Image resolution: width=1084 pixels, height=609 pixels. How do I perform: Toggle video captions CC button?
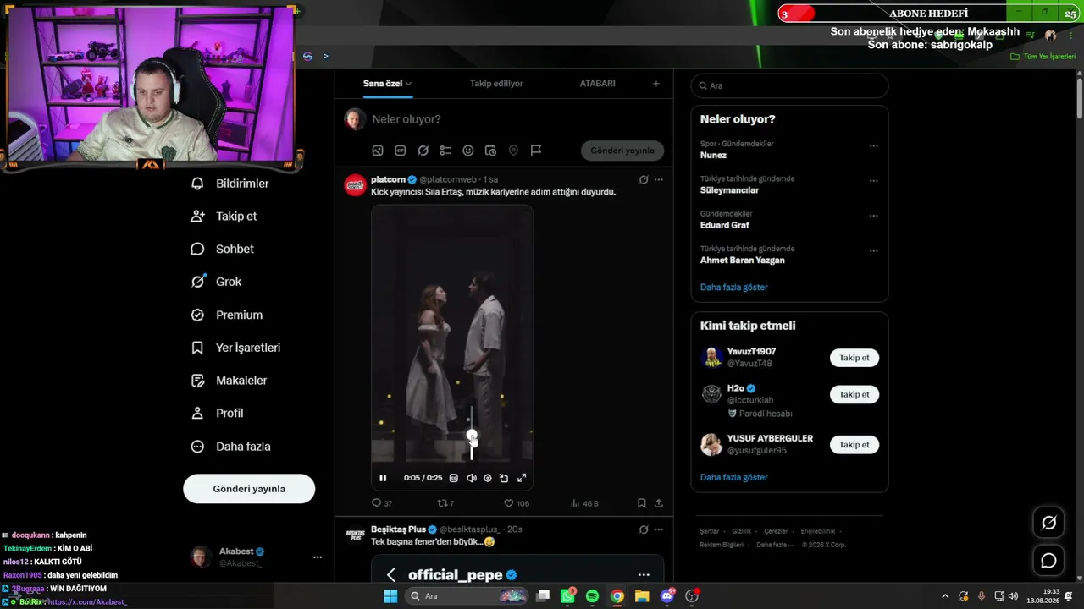(x=454, y=478)
